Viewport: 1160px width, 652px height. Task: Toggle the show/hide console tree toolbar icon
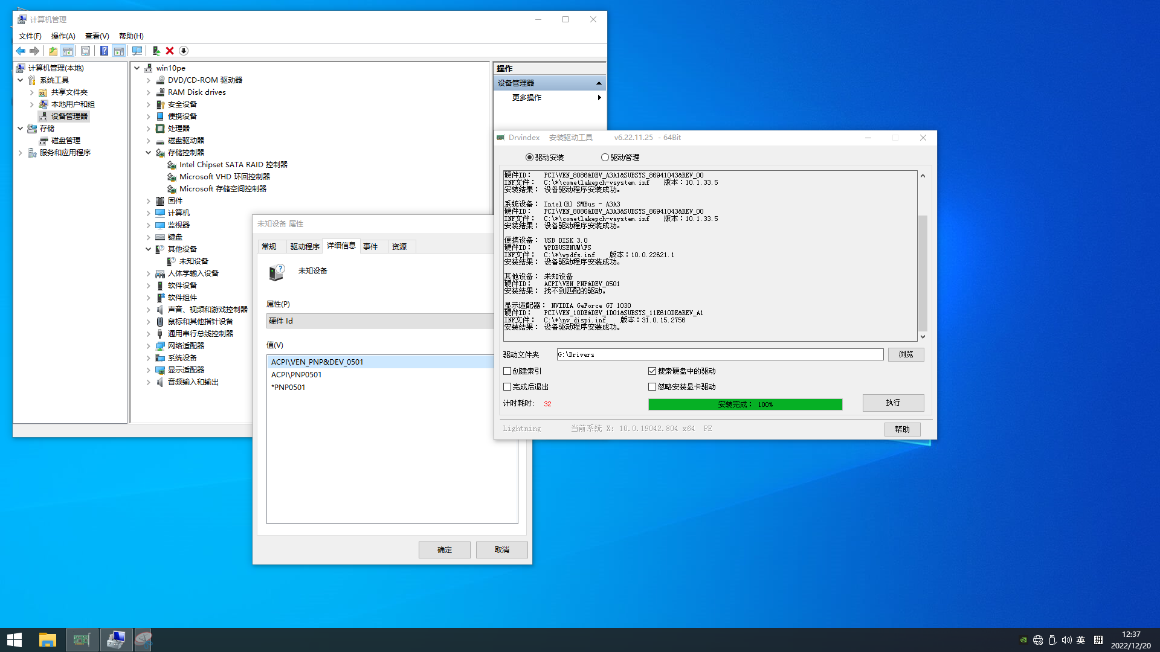(x=68, y=51)
